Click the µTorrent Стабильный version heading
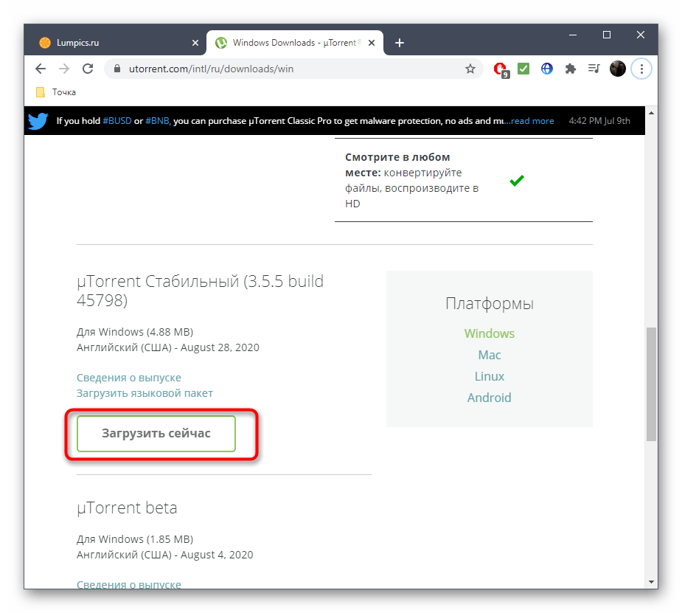Image resolution: width=682 pixels, height=613 pixels. pyautogui.click(x=200, y=291)
